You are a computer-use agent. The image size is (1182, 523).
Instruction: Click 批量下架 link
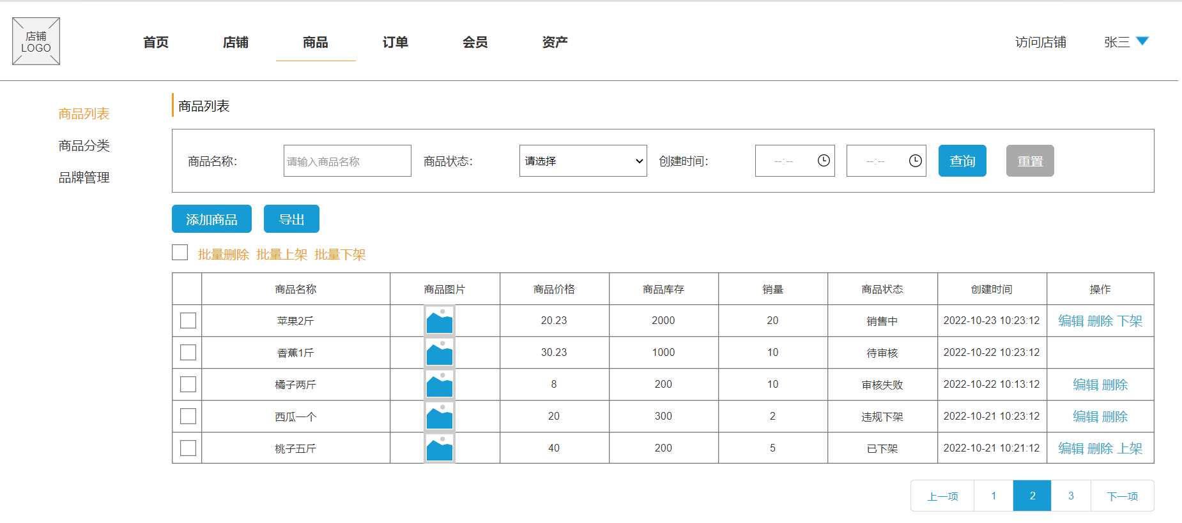click(340, 254)
